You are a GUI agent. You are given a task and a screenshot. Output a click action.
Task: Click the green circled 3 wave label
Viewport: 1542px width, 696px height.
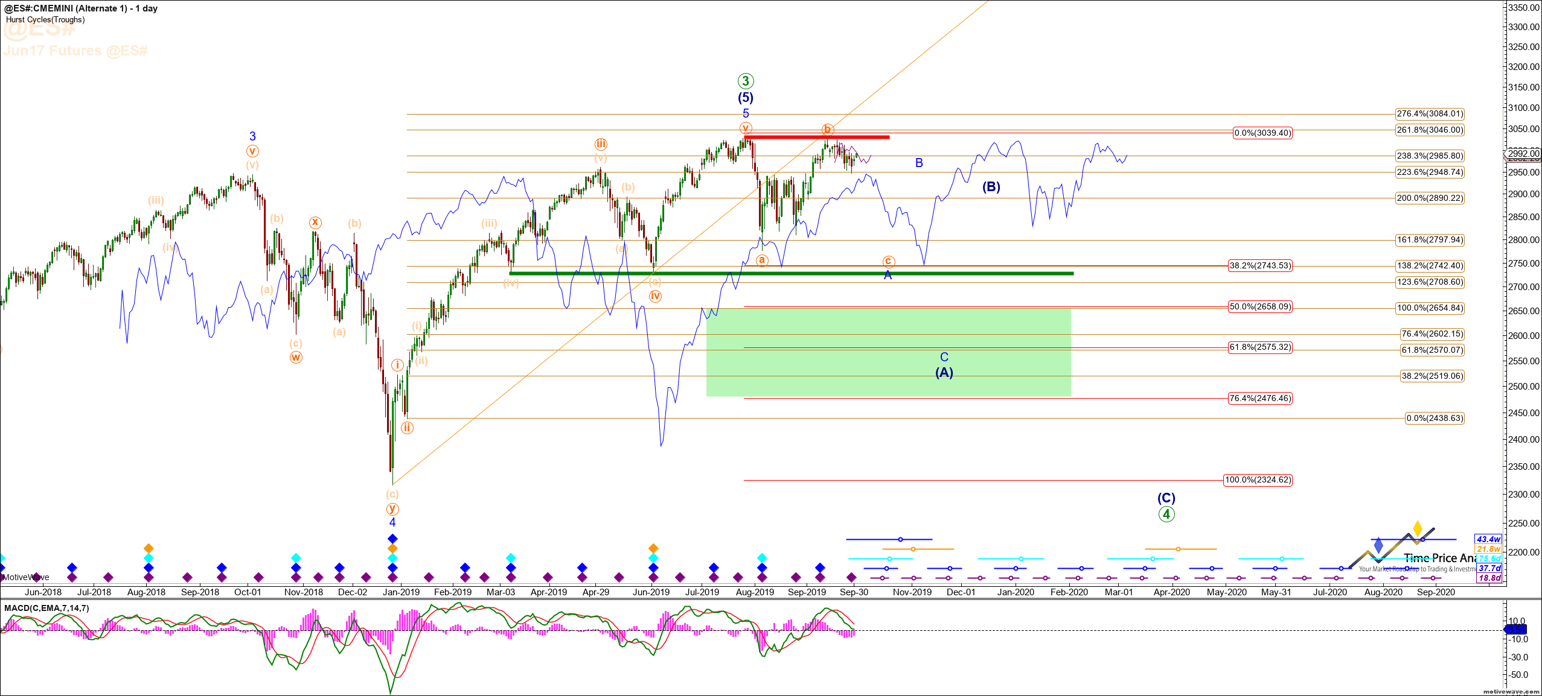746,81
